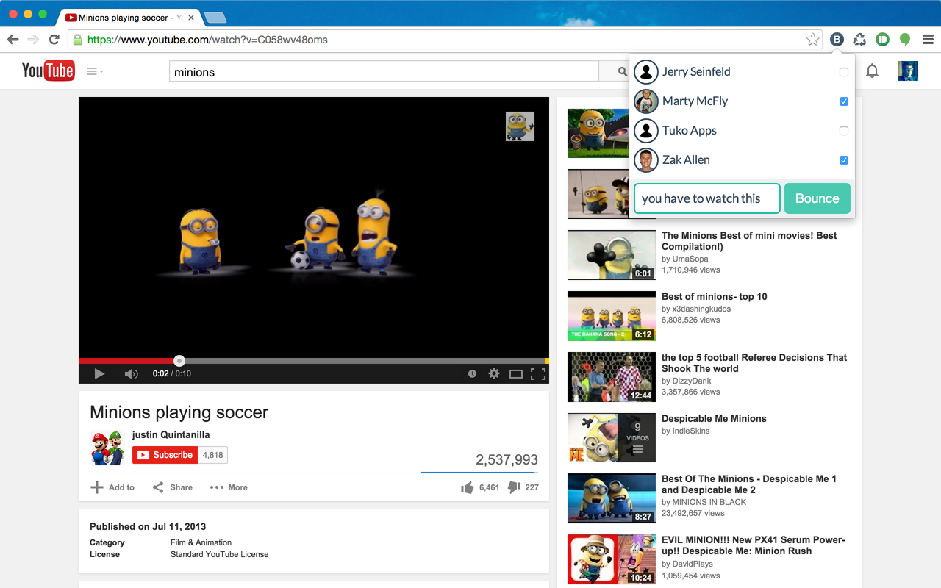Image resolution: width=941 pixels, height=588 pixels.
Task: Click the SSL padlock icon
Action: [x=77, y=40]
